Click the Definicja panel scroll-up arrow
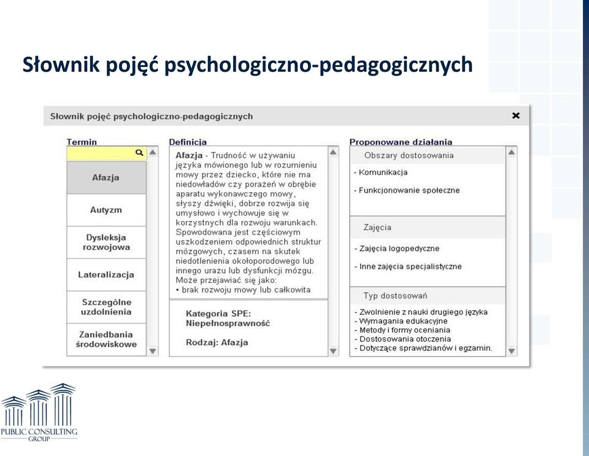This screenshot has height=456, width=589. point(333,152)
